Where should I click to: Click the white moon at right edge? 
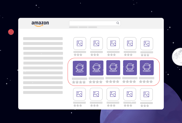coord(177,57)
